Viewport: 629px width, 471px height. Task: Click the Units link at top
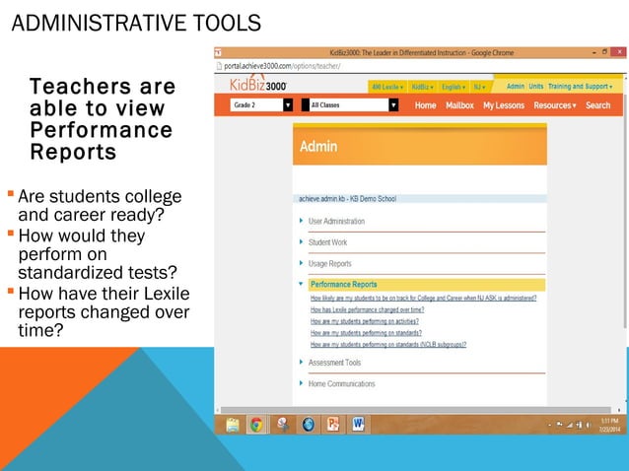536,86
